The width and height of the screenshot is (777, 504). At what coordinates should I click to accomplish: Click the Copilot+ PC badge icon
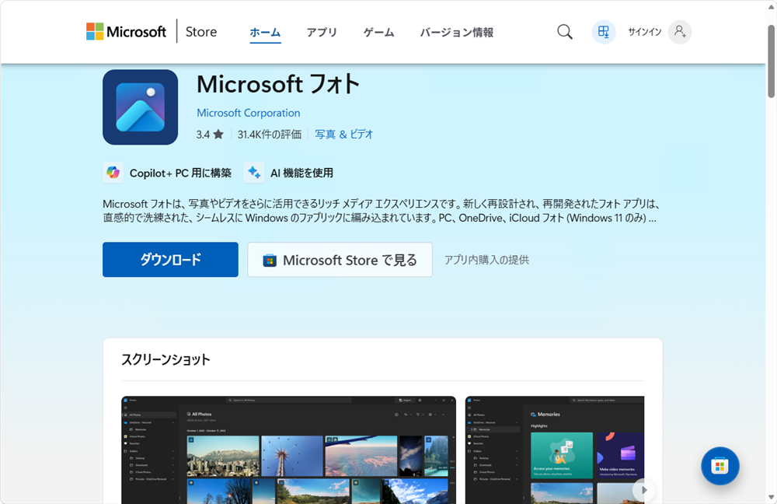[x=113, y=173]
